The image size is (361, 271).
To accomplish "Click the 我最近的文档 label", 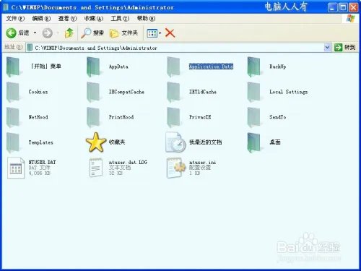I will point(205,142).
